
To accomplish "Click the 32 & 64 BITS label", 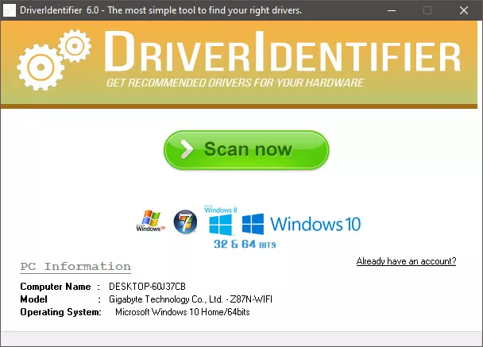I will (x=245, y=244).
